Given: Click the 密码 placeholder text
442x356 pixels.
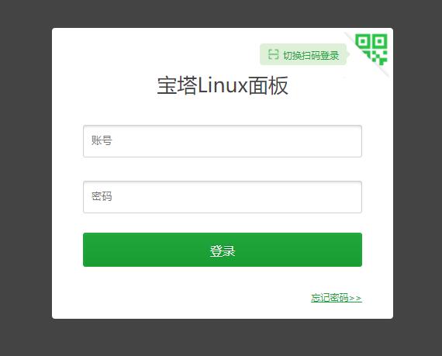Looking at the screenshot, I should pos(102,196).
